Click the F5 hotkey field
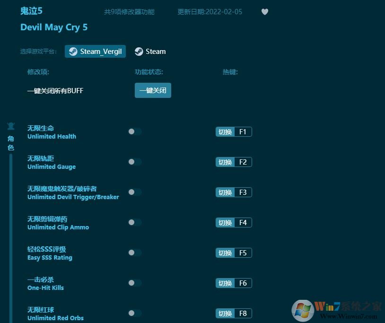This screenshot has height=323, width=385. 243,253
